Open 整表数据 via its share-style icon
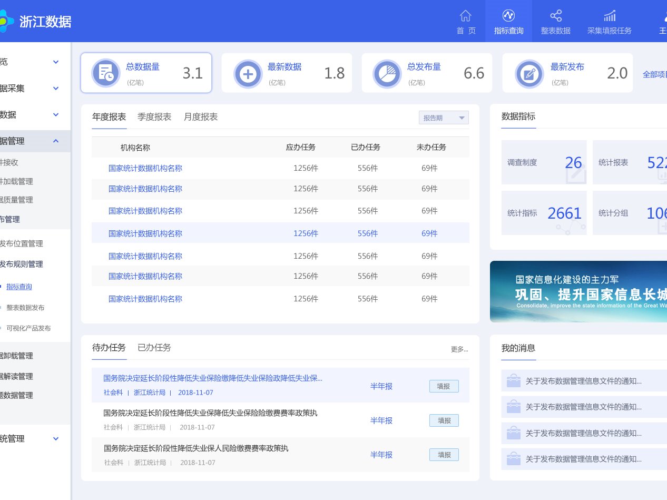The height and width of the screenshot is (500, 667). click(556, 16)
